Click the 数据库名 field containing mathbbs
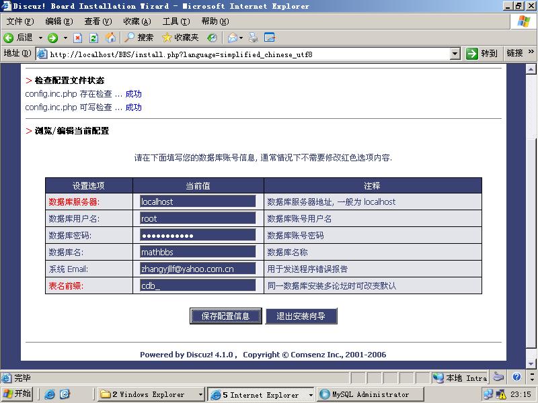This screenshot has height=403, width=538. point(198,252)
